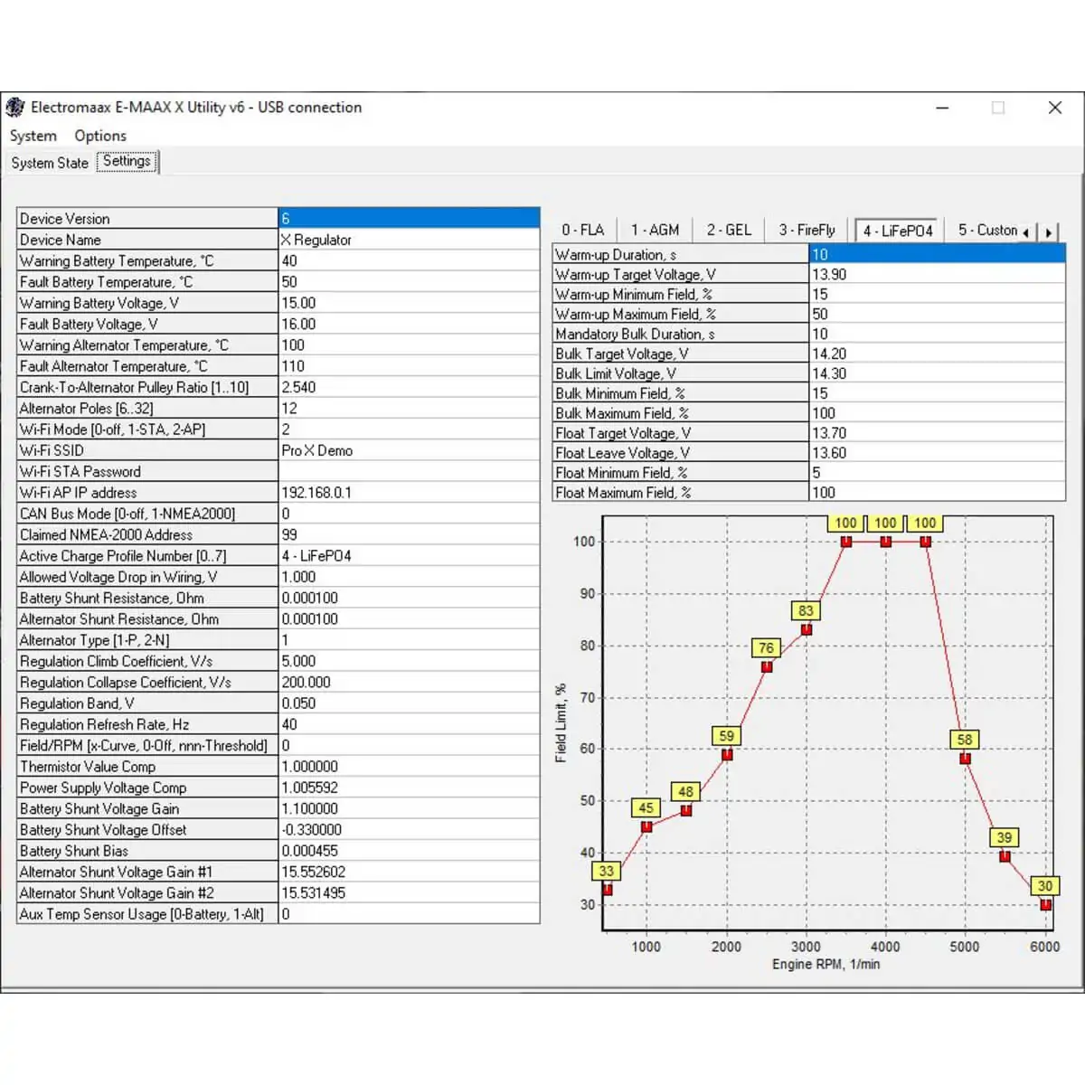Edit Warning Battery Temperature value 40
The image size is (1085, 1085).
click(409, 260)
